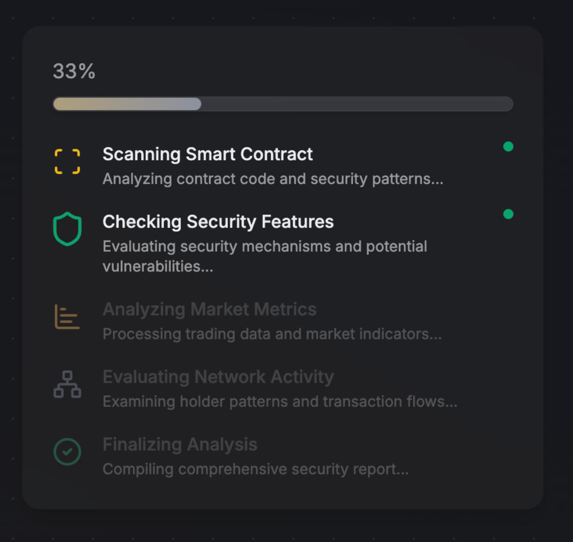
Task: Click the finalizing analysis checkmark circle icon
Action: 68,452
